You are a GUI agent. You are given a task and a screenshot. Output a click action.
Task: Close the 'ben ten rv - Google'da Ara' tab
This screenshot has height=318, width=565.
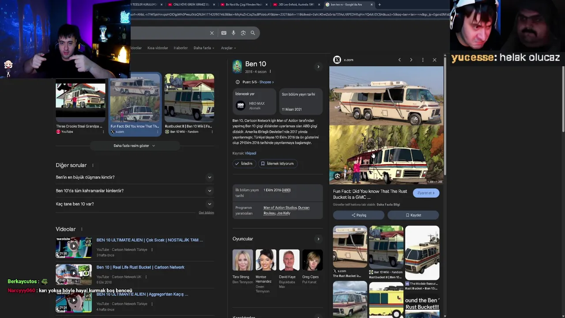(372, 4)
